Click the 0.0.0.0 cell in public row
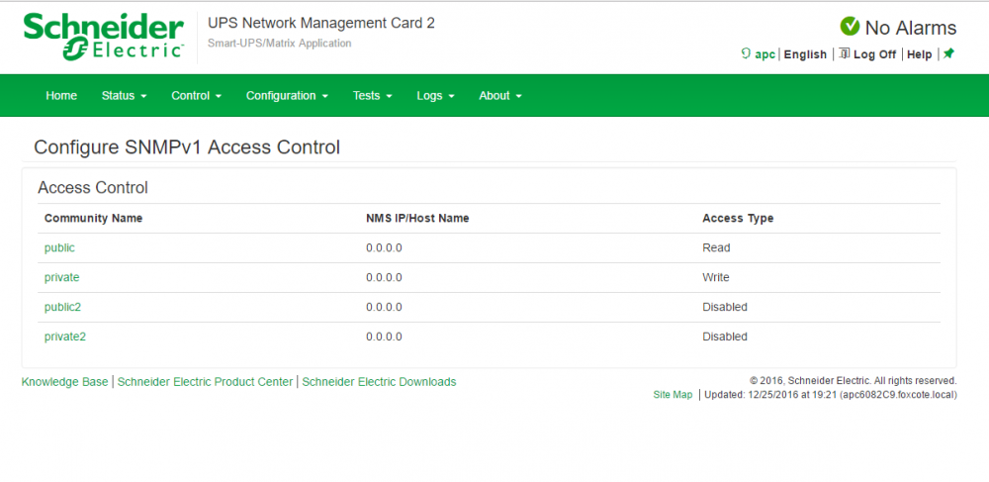Screen dimensions: 989x482 click(x=384, y=248)
